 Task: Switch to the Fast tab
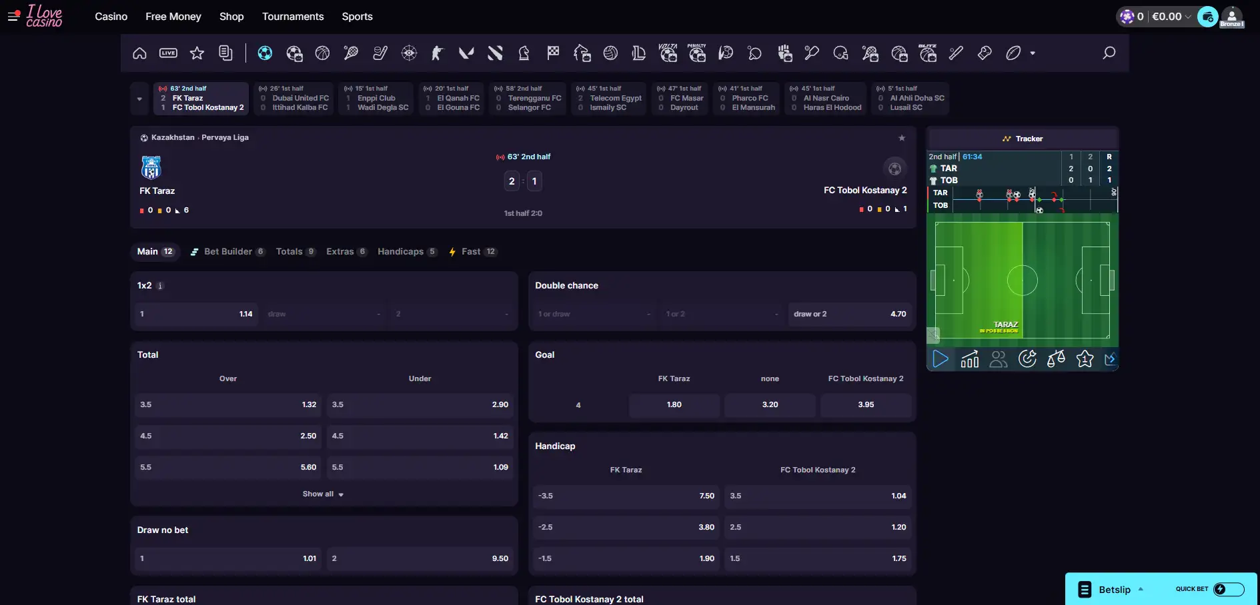473,252
